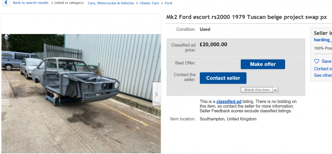This screenshot has height=154, width=332.
Task: Show next photo with right chevron
Action: (x=156, y=94)
